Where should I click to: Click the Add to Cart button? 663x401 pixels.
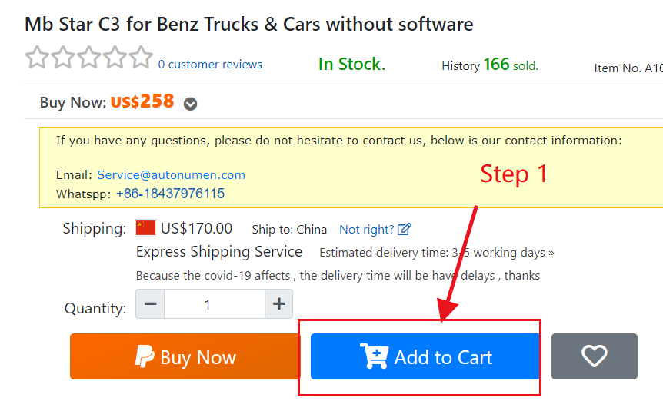(x=425, y=356)
